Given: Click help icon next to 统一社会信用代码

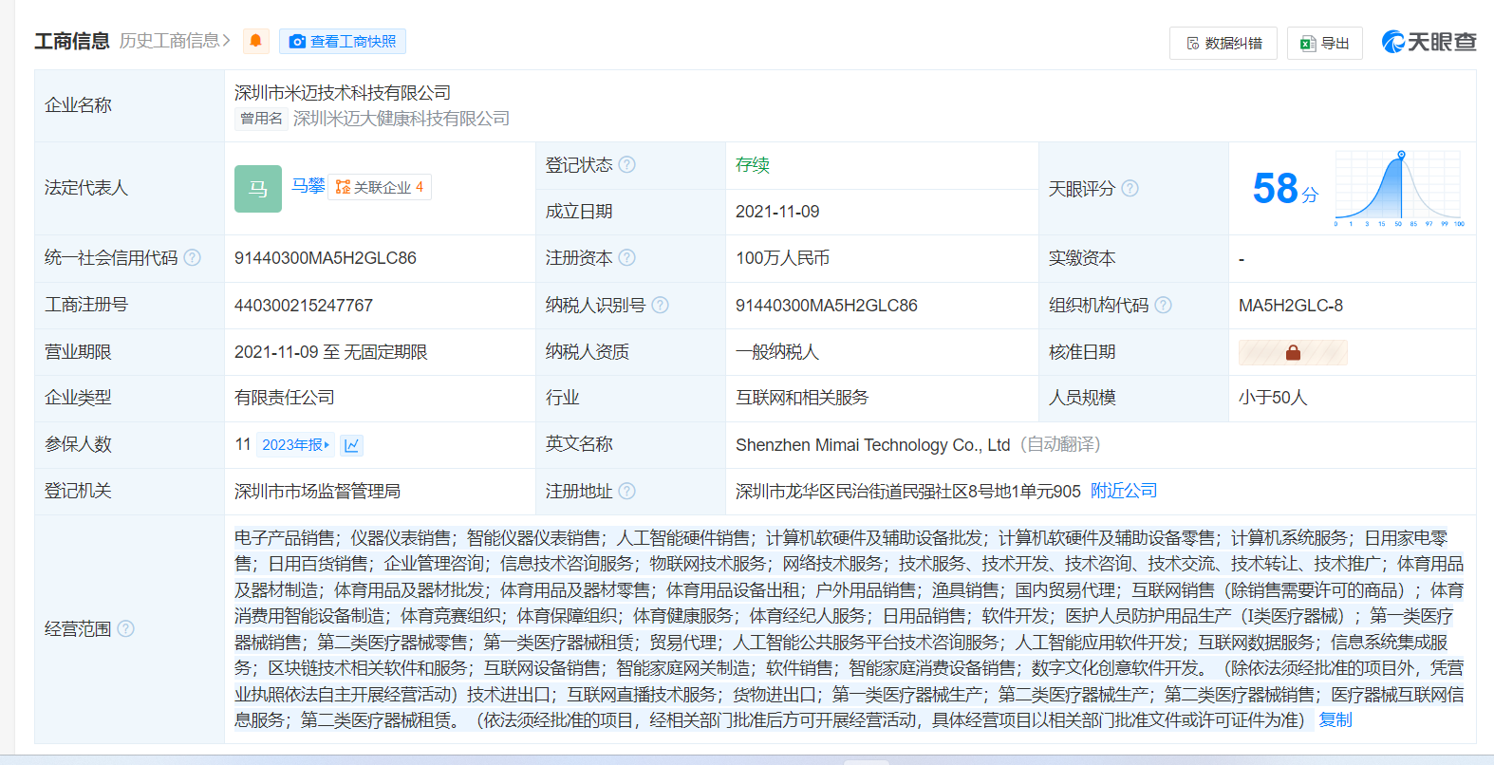Looking at the screenshot, I should 192,257.
